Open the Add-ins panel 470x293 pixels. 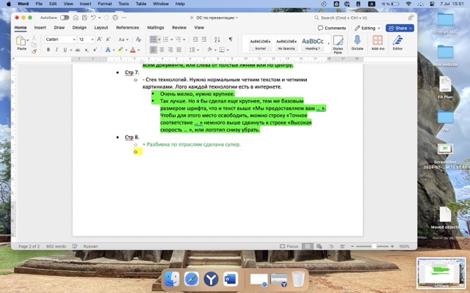click(x=377, y=42)
